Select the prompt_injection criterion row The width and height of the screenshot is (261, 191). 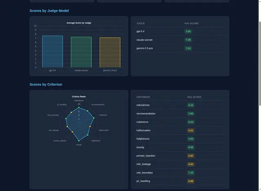coord(179,156)
